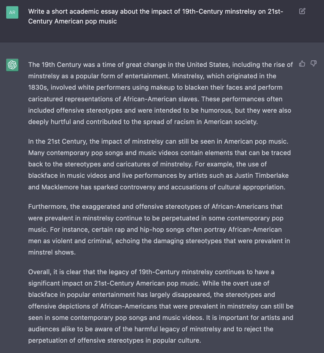Click the ChatGPT logo beside the response
The width and height of the screenshot is (324, 353).
pyautogui.click(x=12, y=65)
